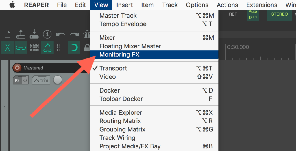
Task: Toggle grid lines toolbar icon
Action: pyautogui.click(x=61, y=48)
